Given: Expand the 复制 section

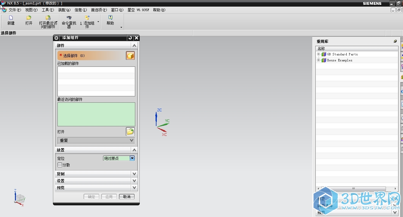Looking at the screenshot, I should point(96,174).
